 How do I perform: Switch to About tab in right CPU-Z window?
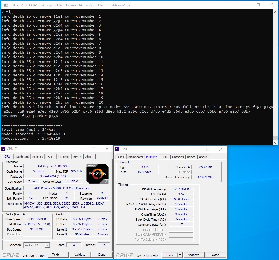(x=203, y=157)
